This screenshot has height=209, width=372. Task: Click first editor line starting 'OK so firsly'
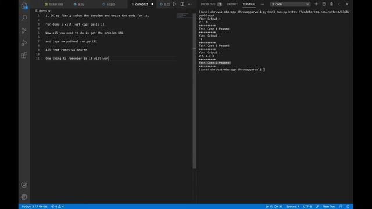(97, 16)
